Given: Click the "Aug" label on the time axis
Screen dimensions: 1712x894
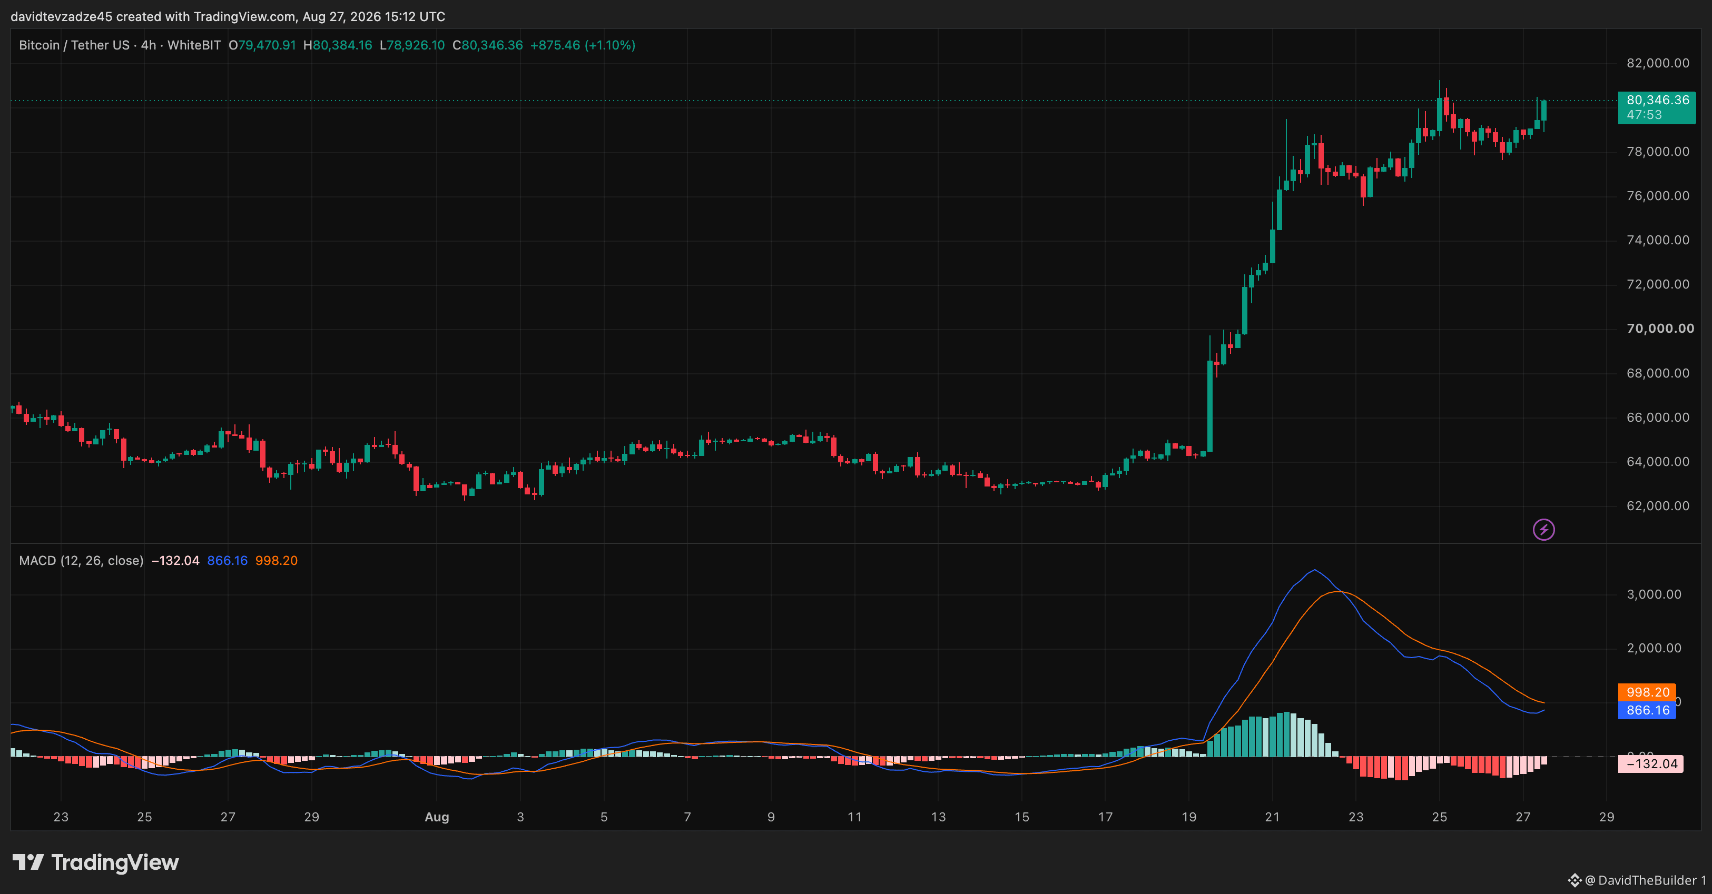Looking at the screenshot, I should pos(437,817).
